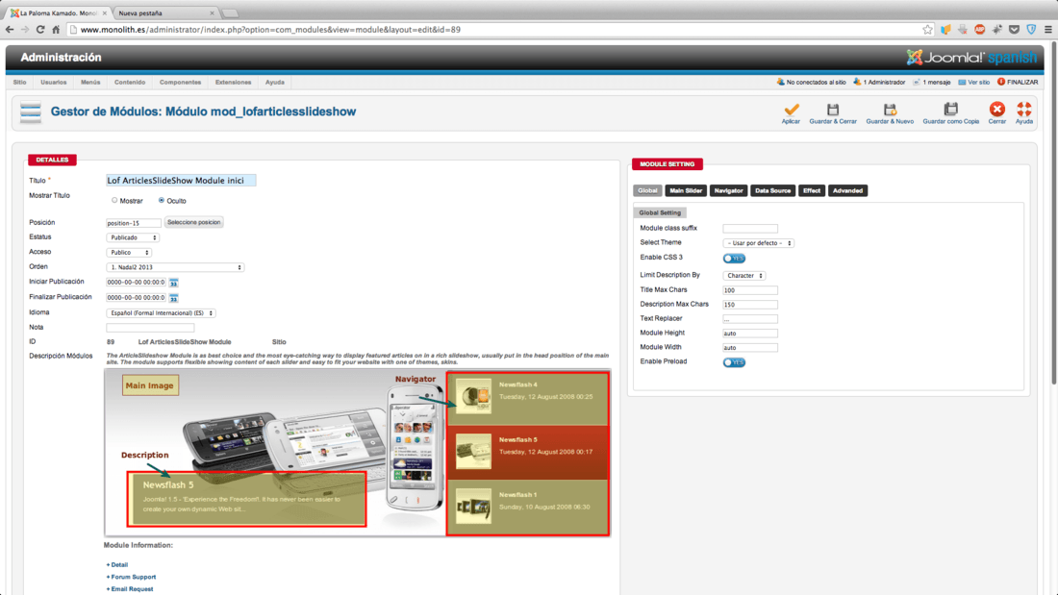Screen dimensions: 1058x595
Task: Click the blue shield extension icon
Action: [x=1031, y=29]
